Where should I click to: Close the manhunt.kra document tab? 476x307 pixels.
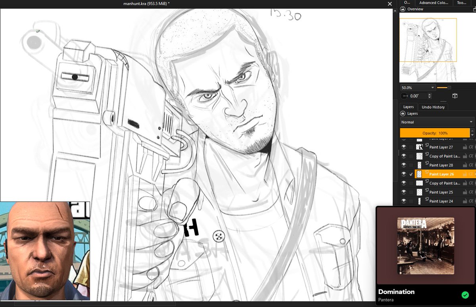click(x=390, y=4)
